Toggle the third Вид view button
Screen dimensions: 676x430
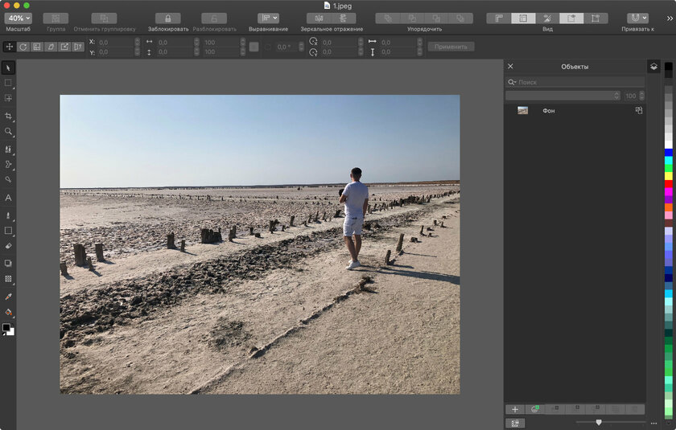point(547,18)
